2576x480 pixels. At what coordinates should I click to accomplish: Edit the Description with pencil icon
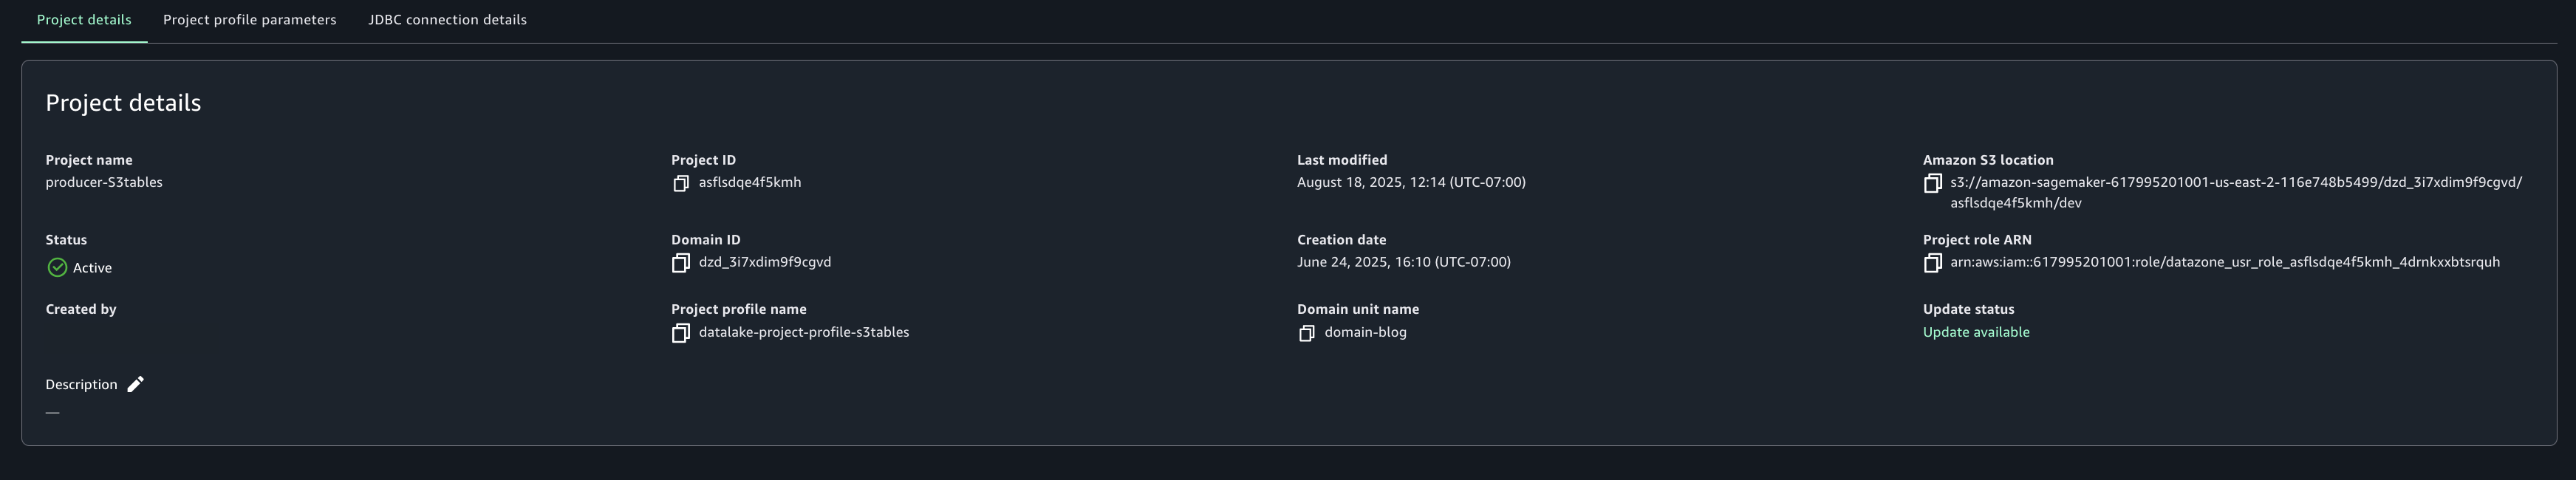click(136, 384)
